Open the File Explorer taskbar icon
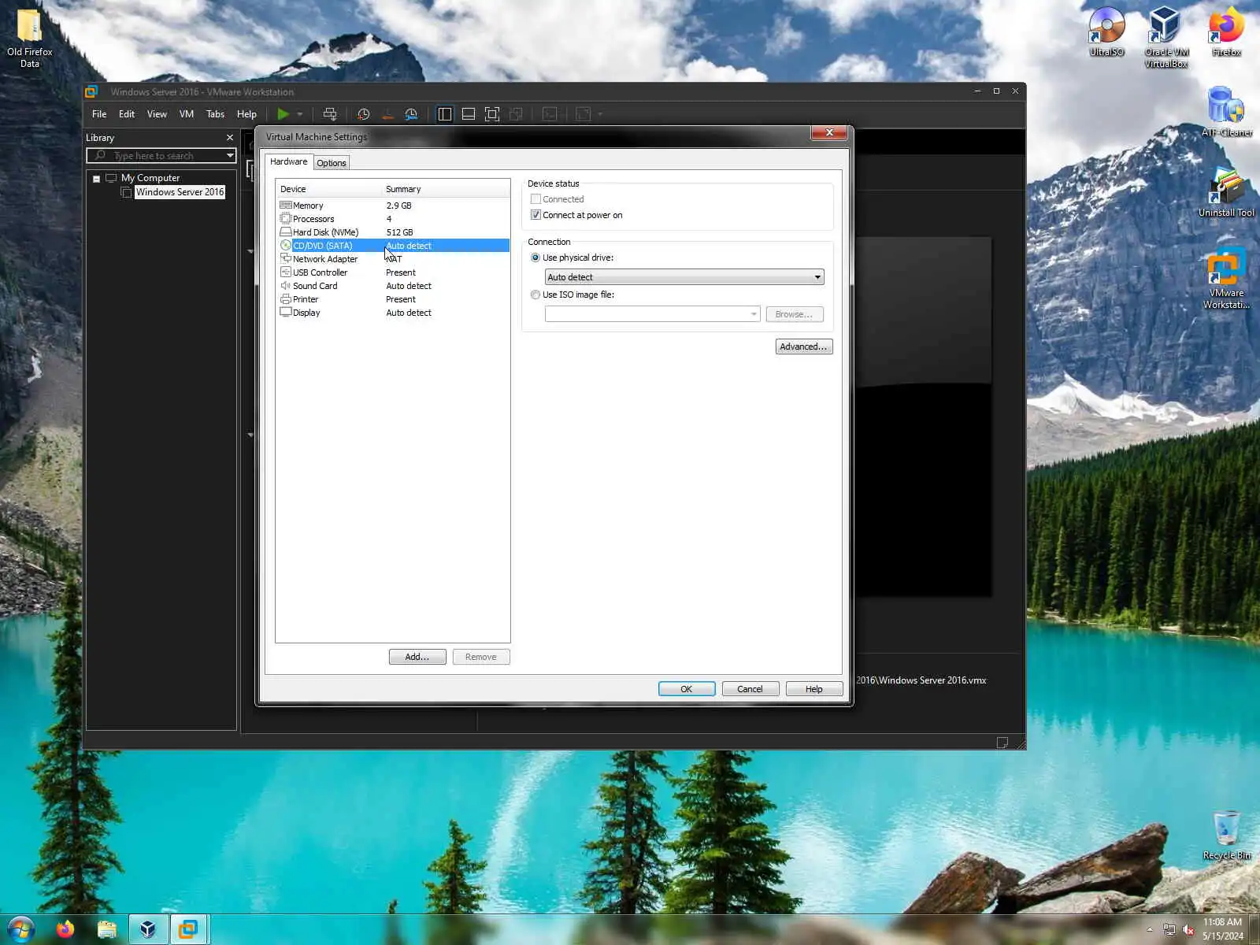The width and height of the screenshot is (1260, 945). tap(106, 929)
